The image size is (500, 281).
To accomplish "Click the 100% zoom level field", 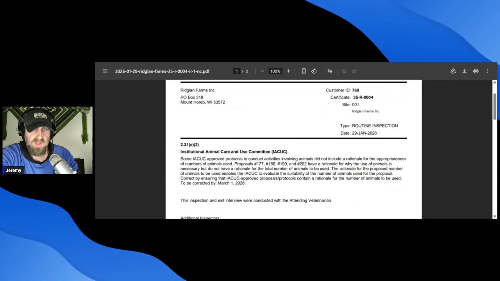I will pos(275,71).
